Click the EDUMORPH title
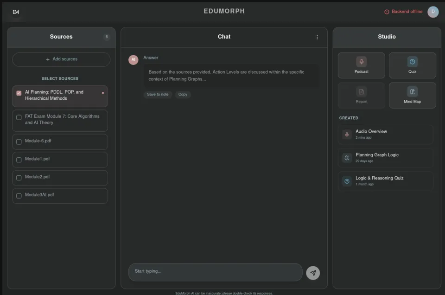445x295 pixels. tap(224, 11)
